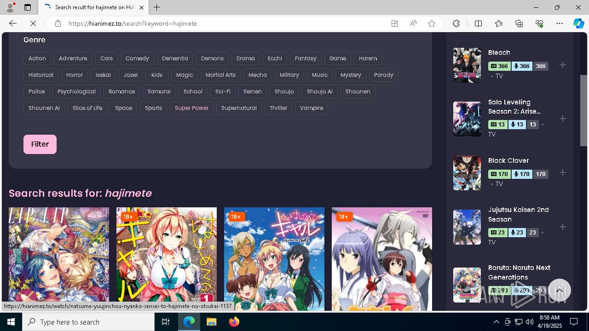Open File Explorer from the taskbar

point(211,322)
